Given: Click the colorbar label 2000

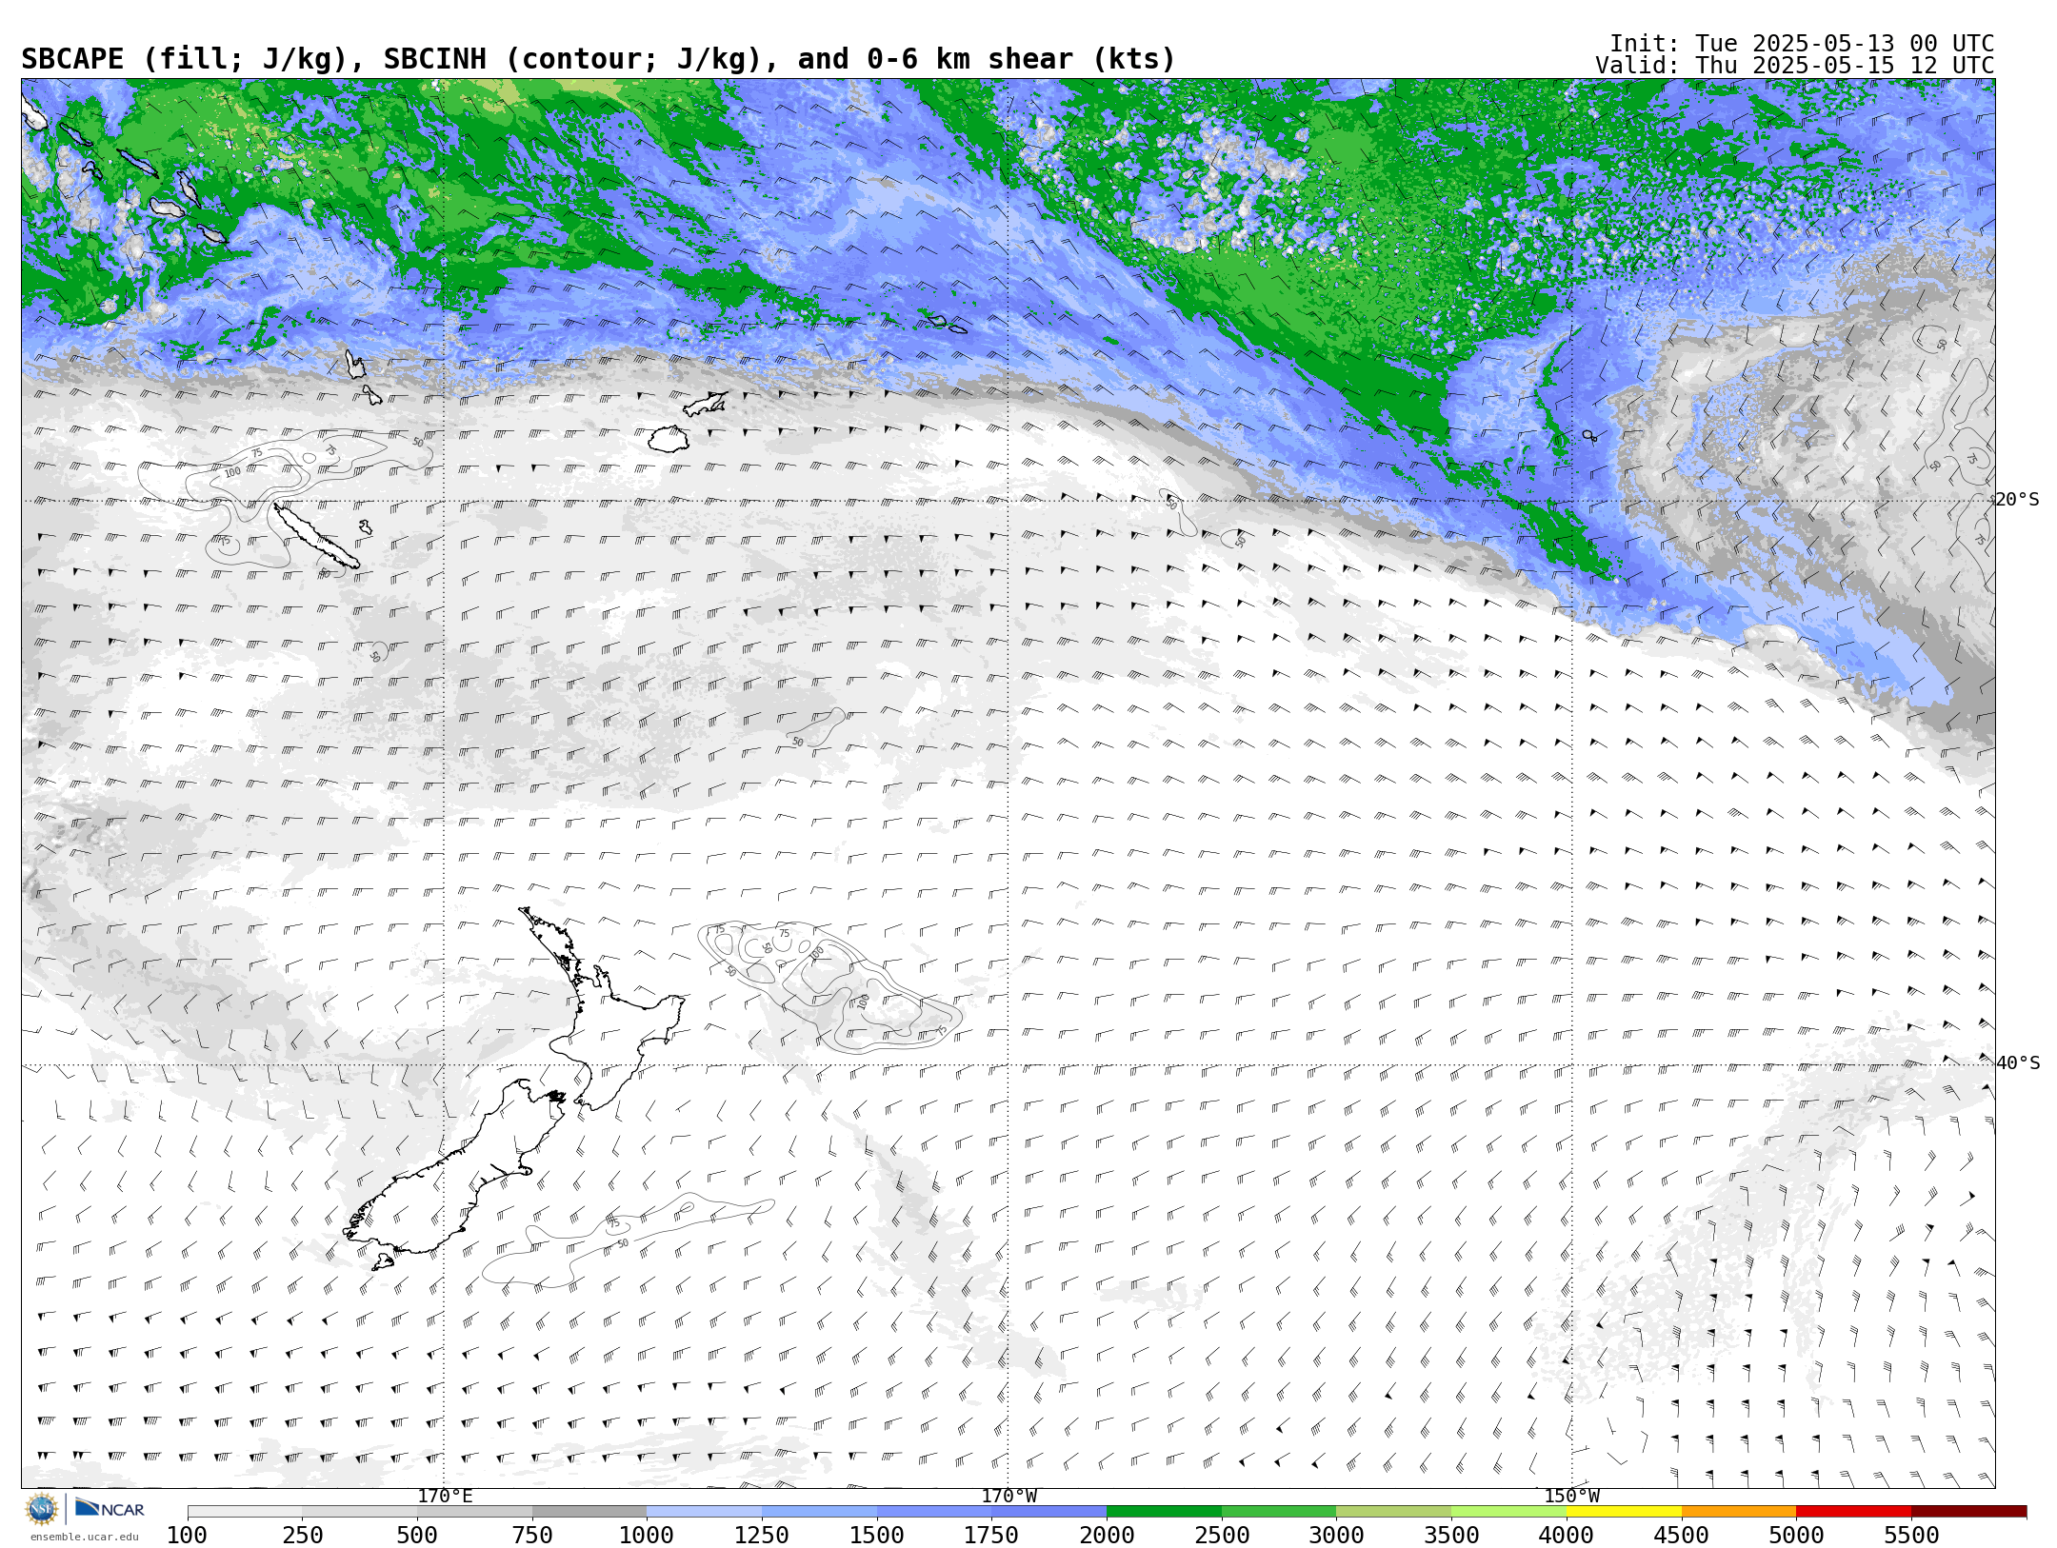Looking at the screenshot, I should click(1107, 1535).
